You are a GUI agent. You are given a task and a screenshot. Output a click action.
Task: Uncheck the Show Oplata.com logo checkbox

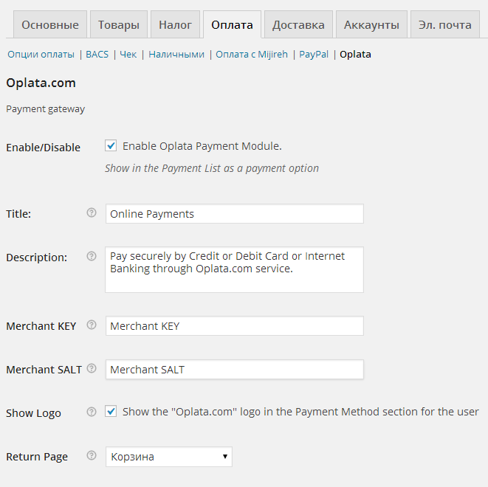(x=111, y=411)
